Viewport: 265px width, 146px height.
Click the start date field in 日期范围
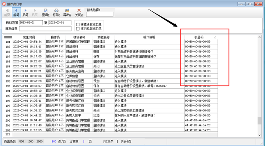(x=31, y=23)
